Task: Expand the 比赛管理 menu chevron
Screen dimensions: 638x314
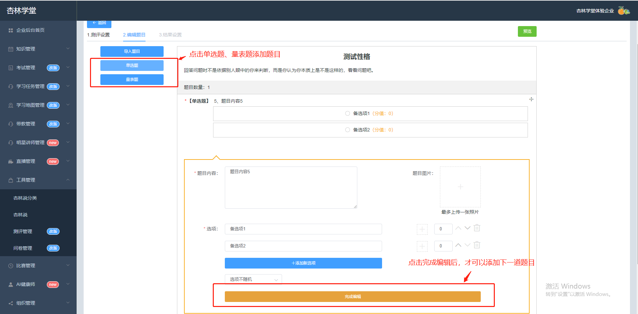Action: point(68,266)
